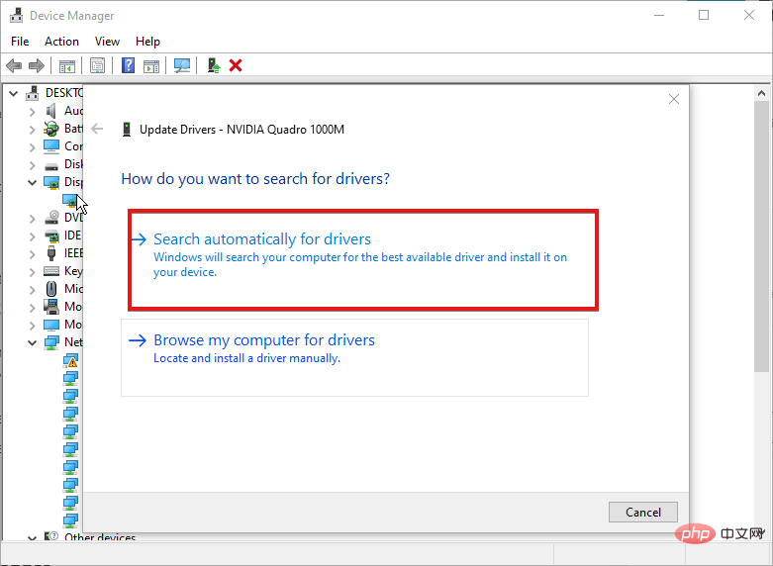Open the File menu
Viewport: 773px width, 566px height.
20,42
